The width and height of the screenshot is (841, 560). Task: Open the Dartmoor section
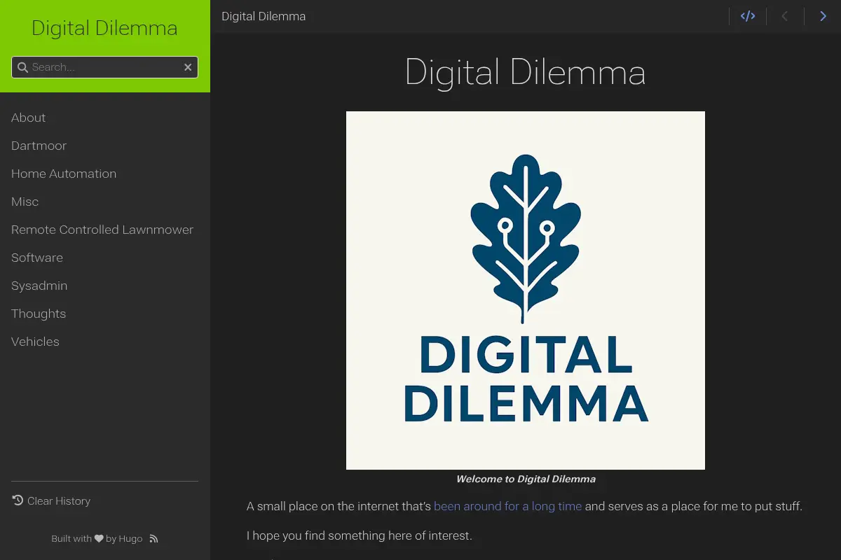click(39, 146)
